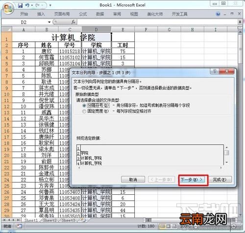The height and width of the screenshot is (233, 245).
Task: Close the text-to-columns wizard dialog
Action: coord(227,71)
